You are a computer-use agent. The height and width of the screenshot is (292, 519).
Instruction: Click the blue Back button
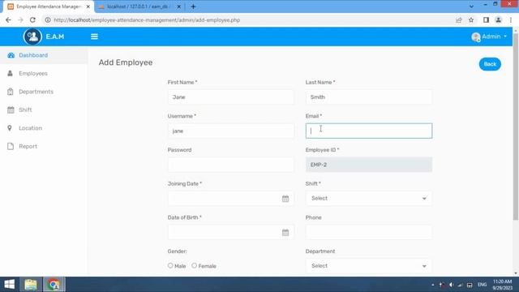point(490,64)
